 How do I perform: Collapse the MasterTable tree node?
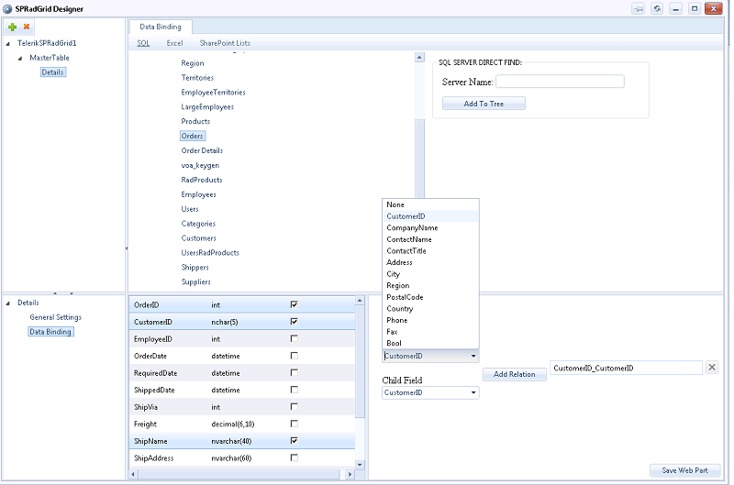click(x=20, y=58)
